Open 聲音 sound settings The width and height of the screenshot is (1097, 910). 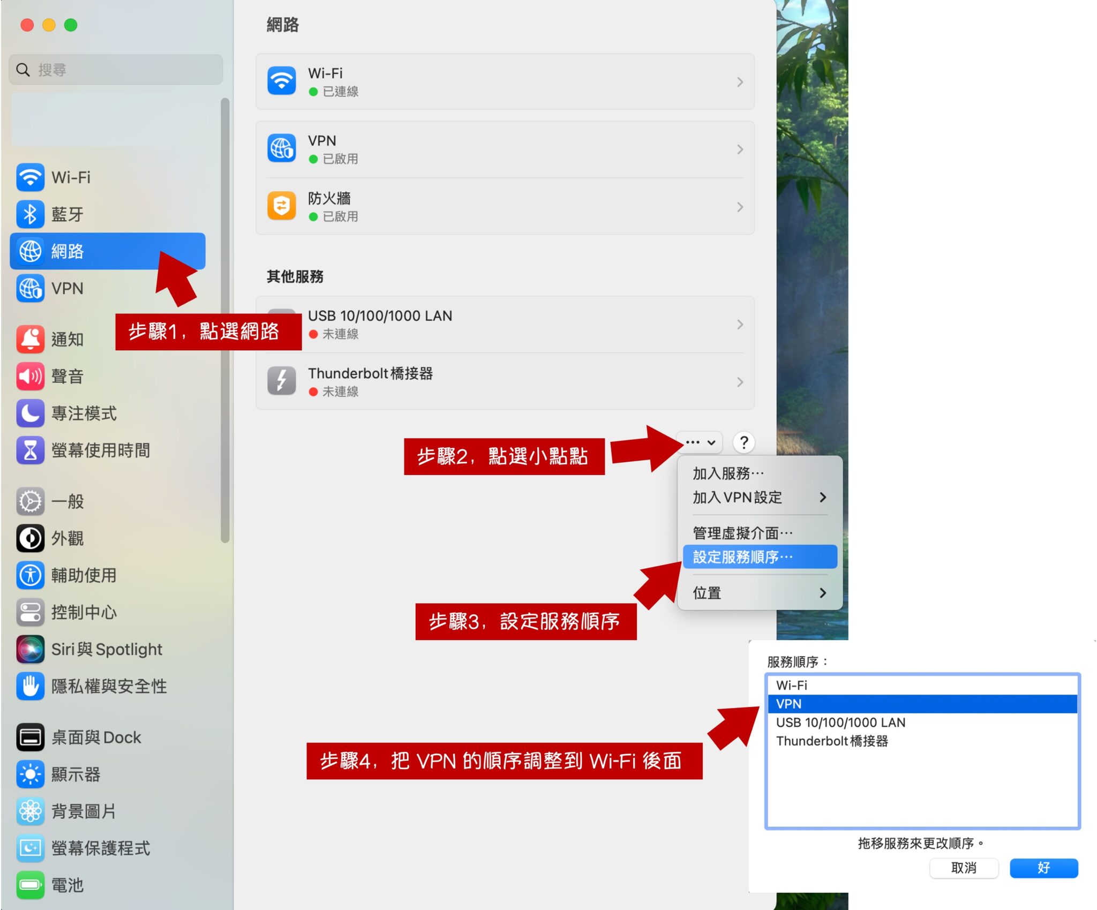[x=107, y=377]
